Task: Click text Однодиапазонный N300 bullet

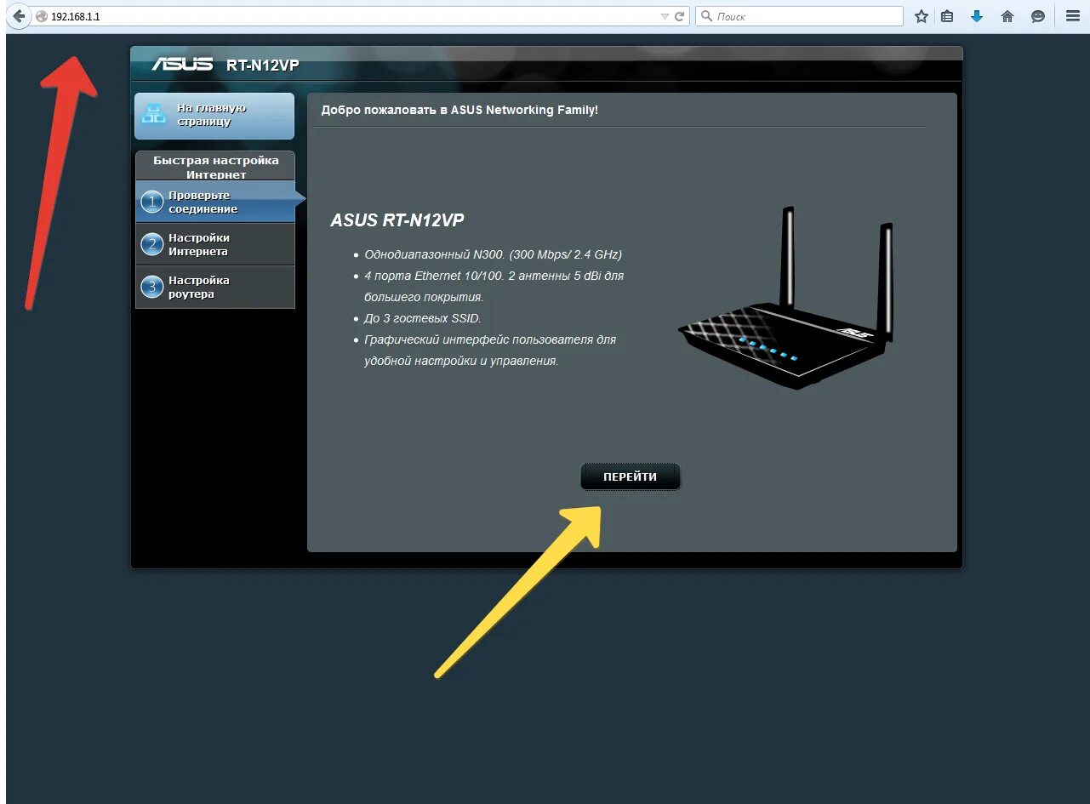Action: tap(494, 254)
